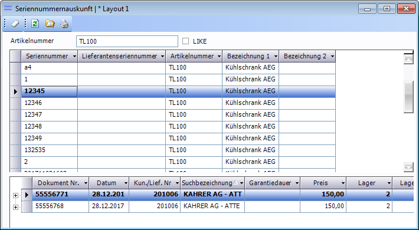
Task: Click the Bezeichnung 1 column header
Action: click(248, 56)
